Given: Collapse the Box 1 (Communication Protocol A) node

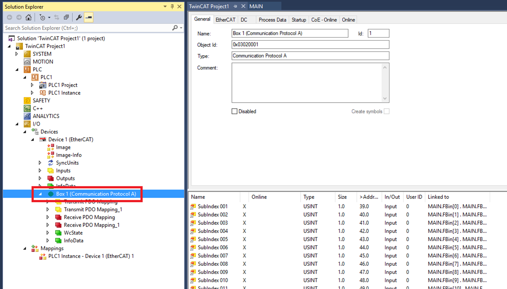Looking at the screenshot, I should (x=40, y=194).
